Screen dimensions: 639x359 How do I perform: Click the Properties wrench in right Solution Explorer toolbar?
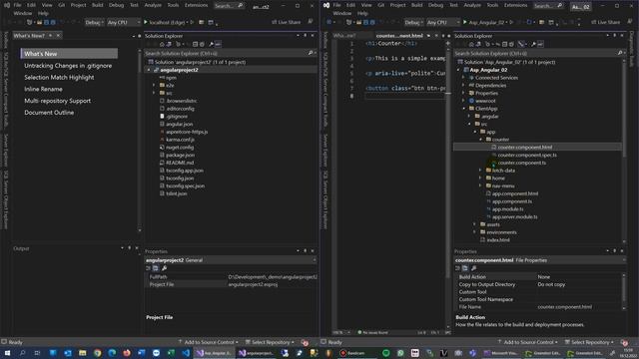click(533, 44)
